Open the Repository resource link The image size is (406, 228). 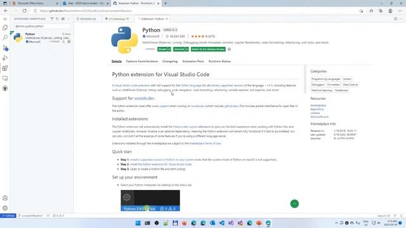point(317,109)
